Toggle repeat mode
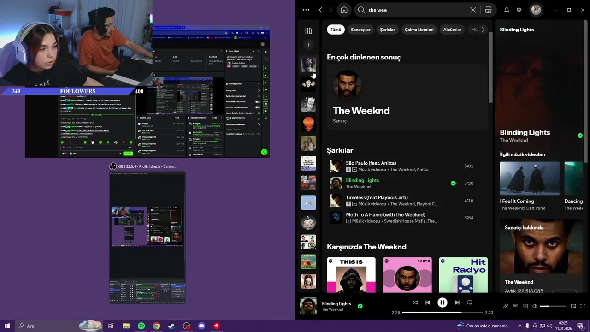This screenshot has width=590, height=332. pos(469,302)
